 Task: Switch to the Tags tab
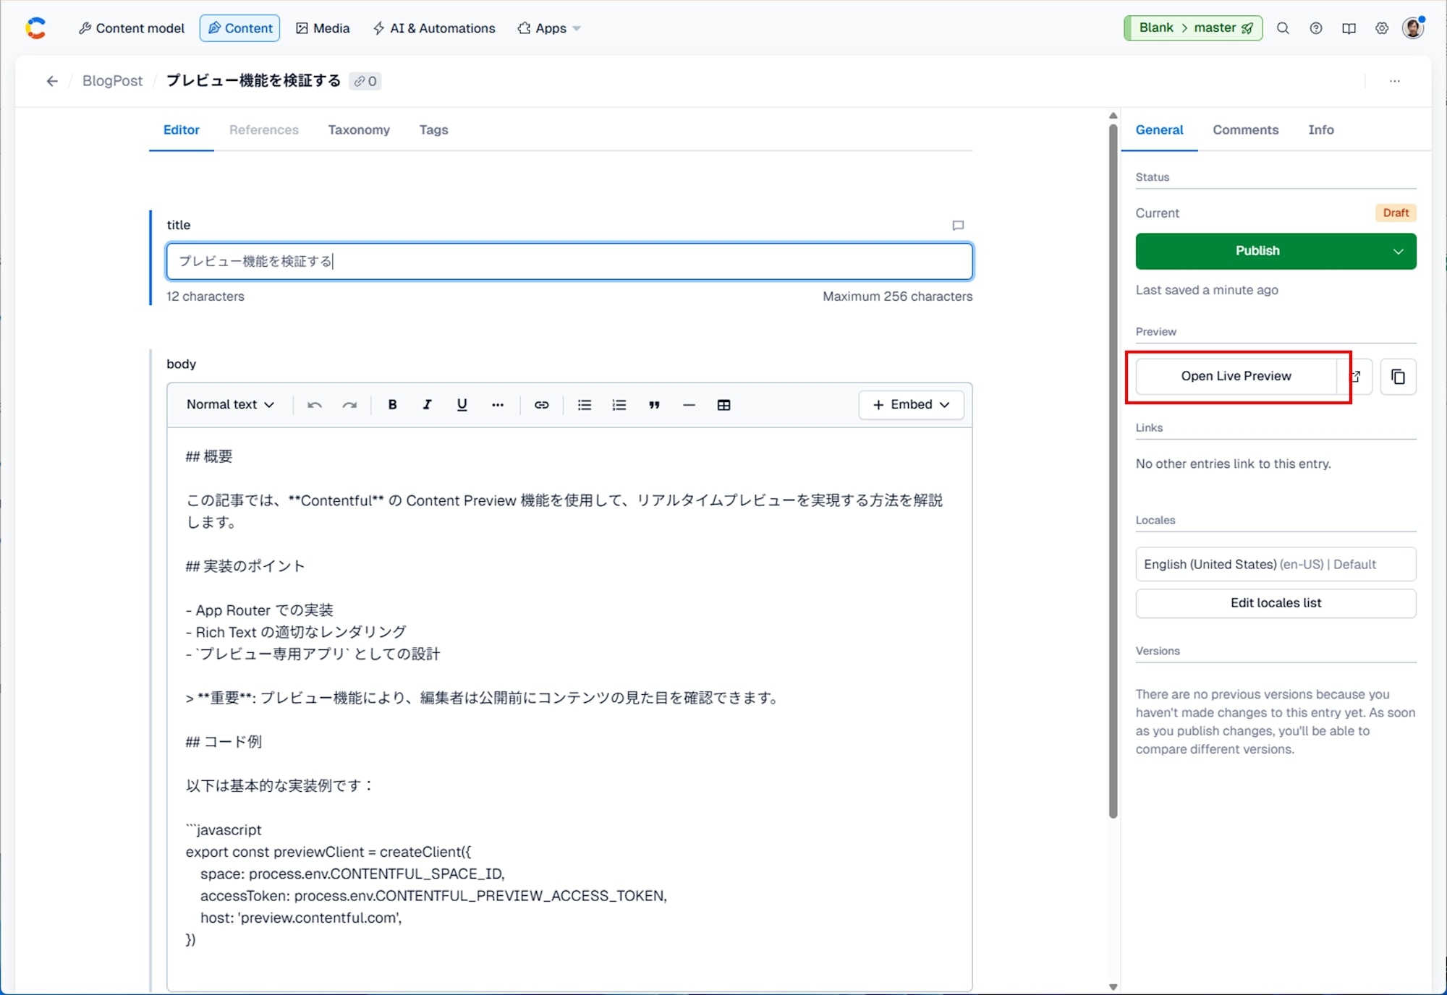click(433, 130)
